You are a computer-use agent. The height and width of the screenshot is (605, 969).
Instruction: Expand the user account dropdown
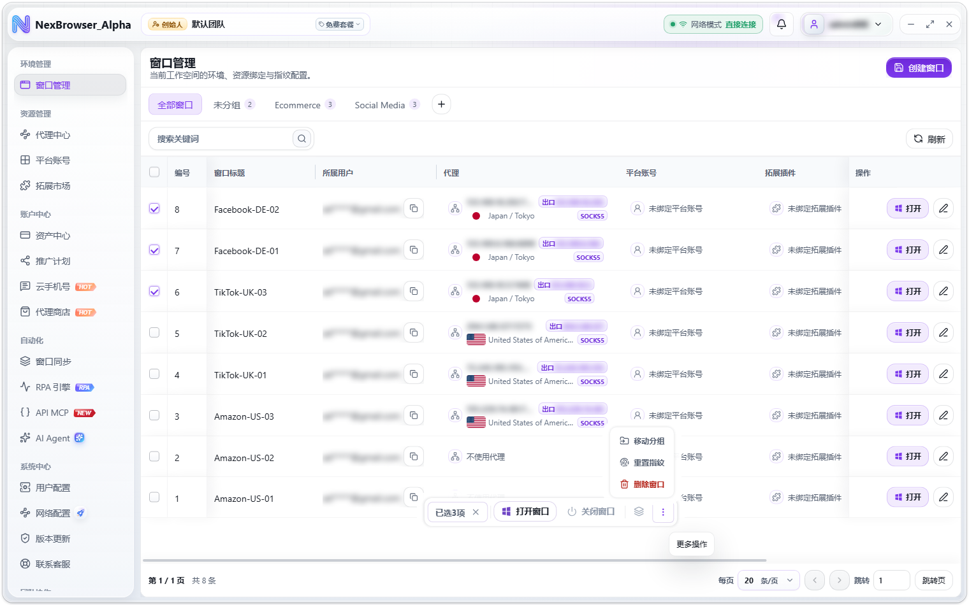click(x=846, y=24)
